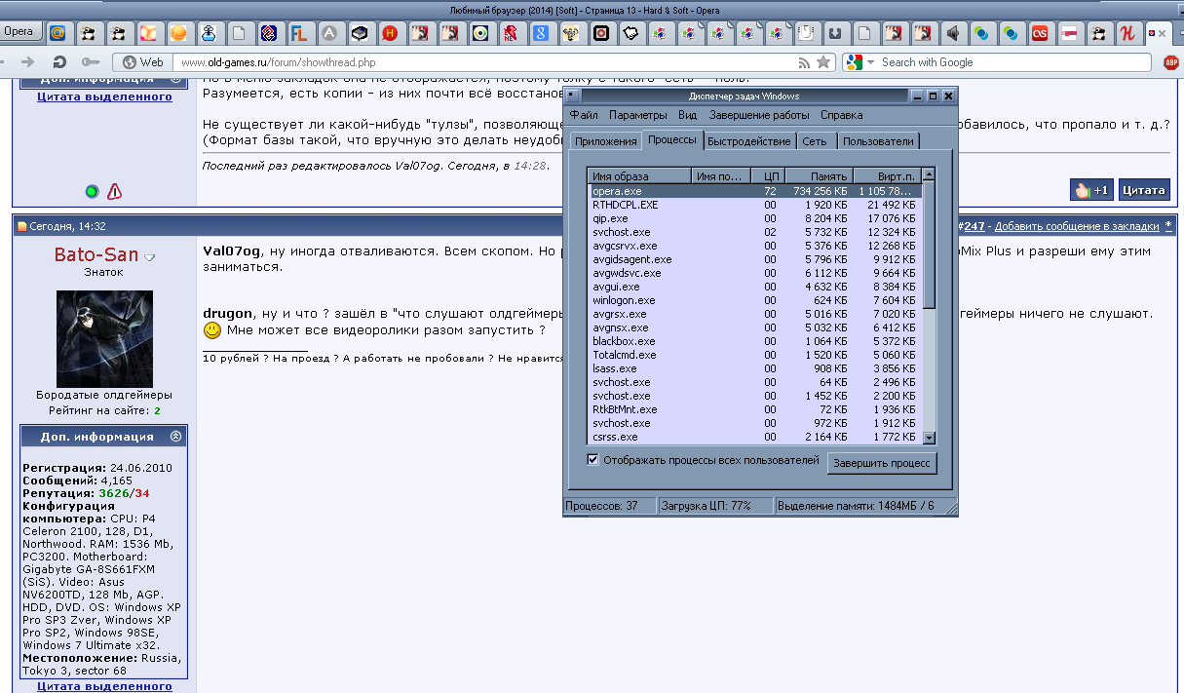Click the Google search engine icon
The height and width of the screenshot is (693, 1184).
pos(854,61)
